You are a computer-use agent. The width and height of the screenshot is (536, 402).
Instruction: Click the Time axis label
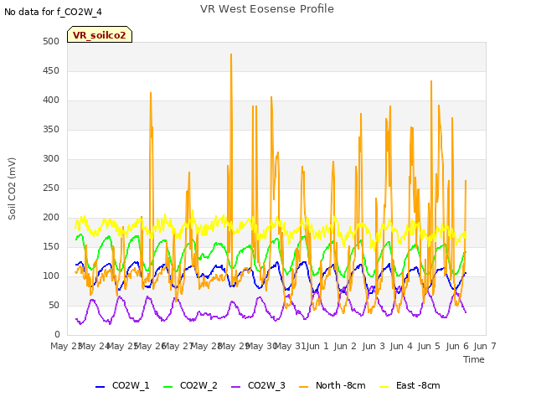474,359
